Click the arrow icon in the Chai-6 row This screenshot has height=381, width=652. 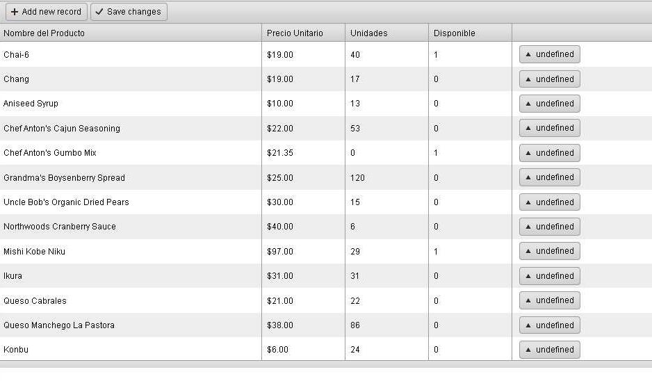pos(528,54)
